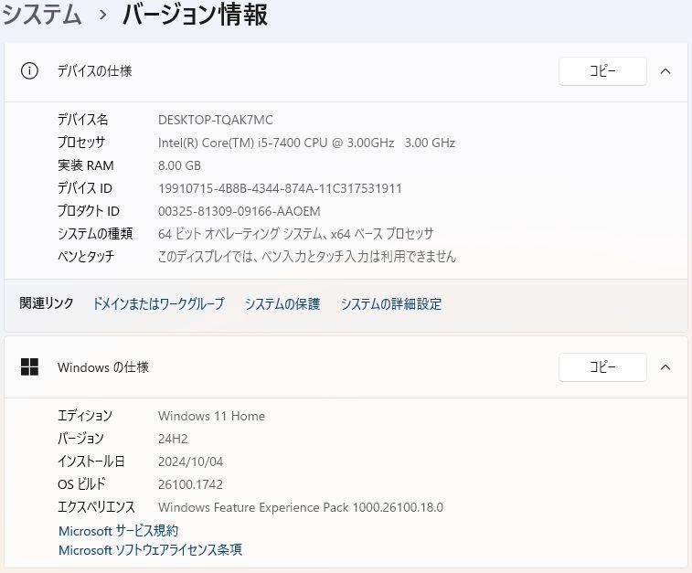Click the 実装 RAM label
Screen dimensions: 692x573
coord(86,165)
